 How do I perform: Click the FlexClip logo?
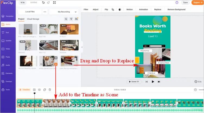coord(7,3)
